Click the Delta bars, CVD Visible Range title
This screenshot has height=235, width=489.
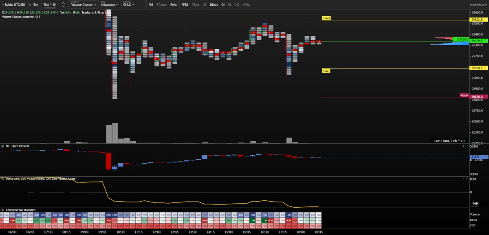pyautogui.click(x=40, y=178)
